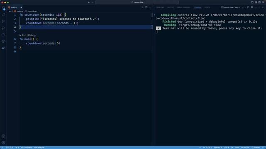Screen dimensions: 266x149
Task: Click Live Share in status bar
Action: point(27,147)
